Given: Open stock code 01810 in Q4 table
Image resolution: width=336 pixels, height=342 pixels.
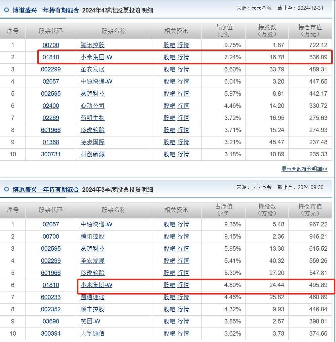Looking at the screenshot, I should (51, 57).
